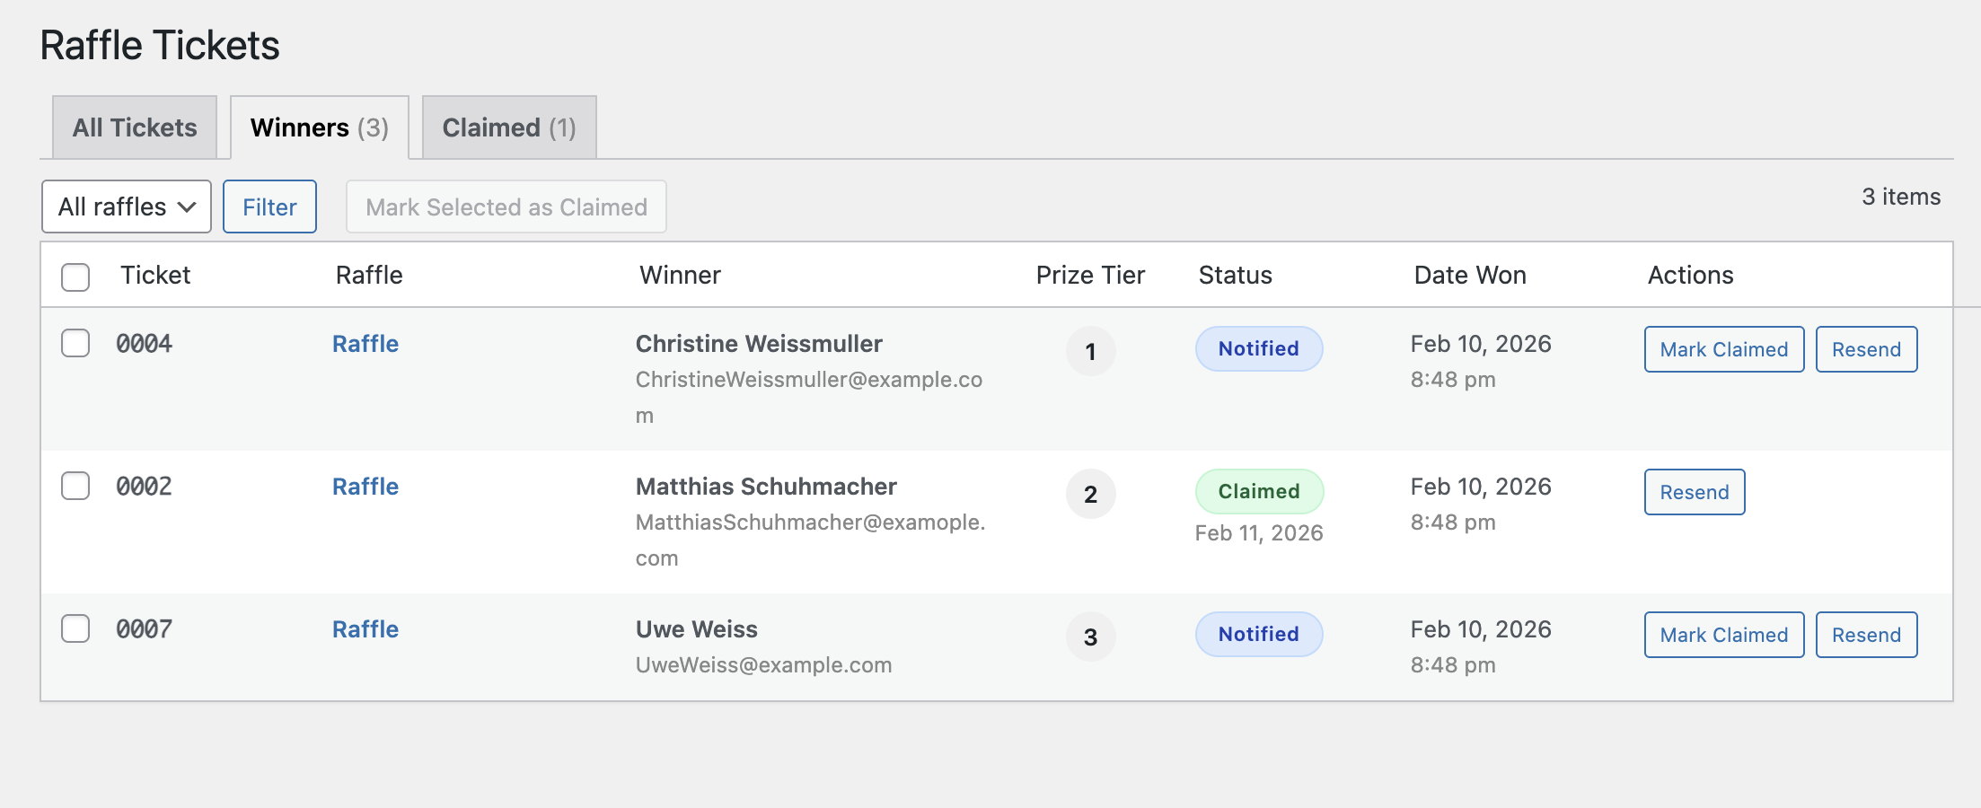Resend notification to Uwe Weiss

(x=1866, y=635)
